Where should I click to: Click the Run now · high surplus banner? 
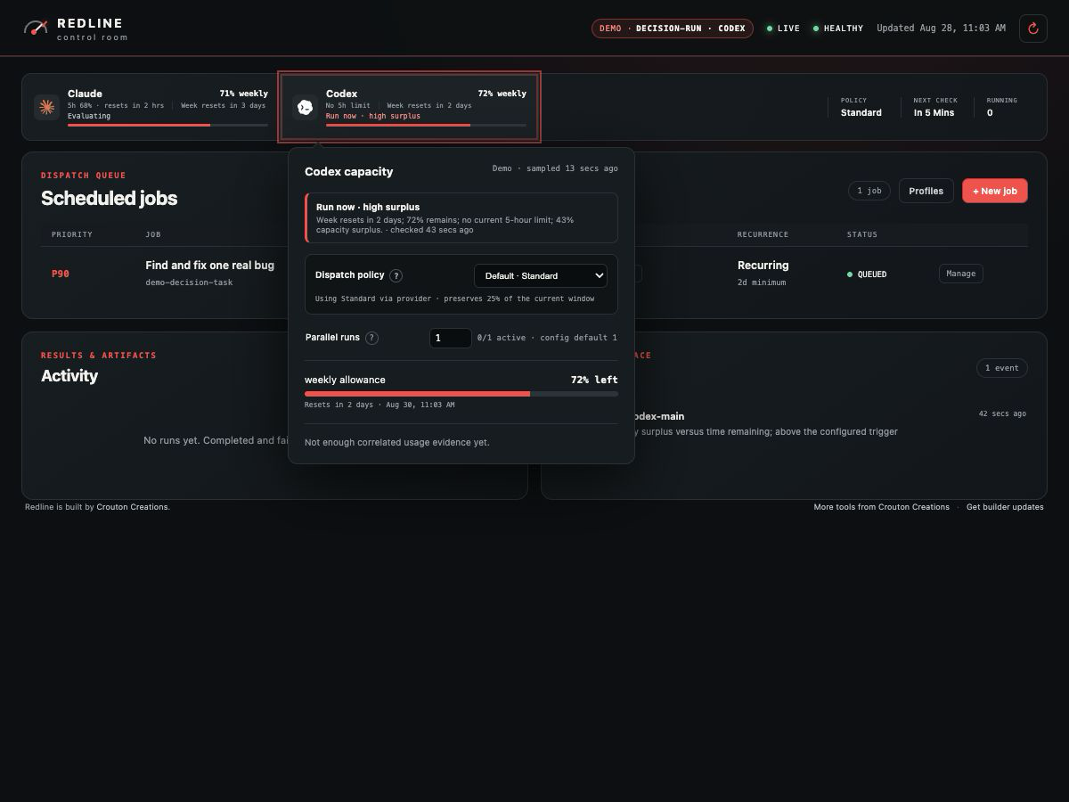pyautogui.click(x=461, y=217)
